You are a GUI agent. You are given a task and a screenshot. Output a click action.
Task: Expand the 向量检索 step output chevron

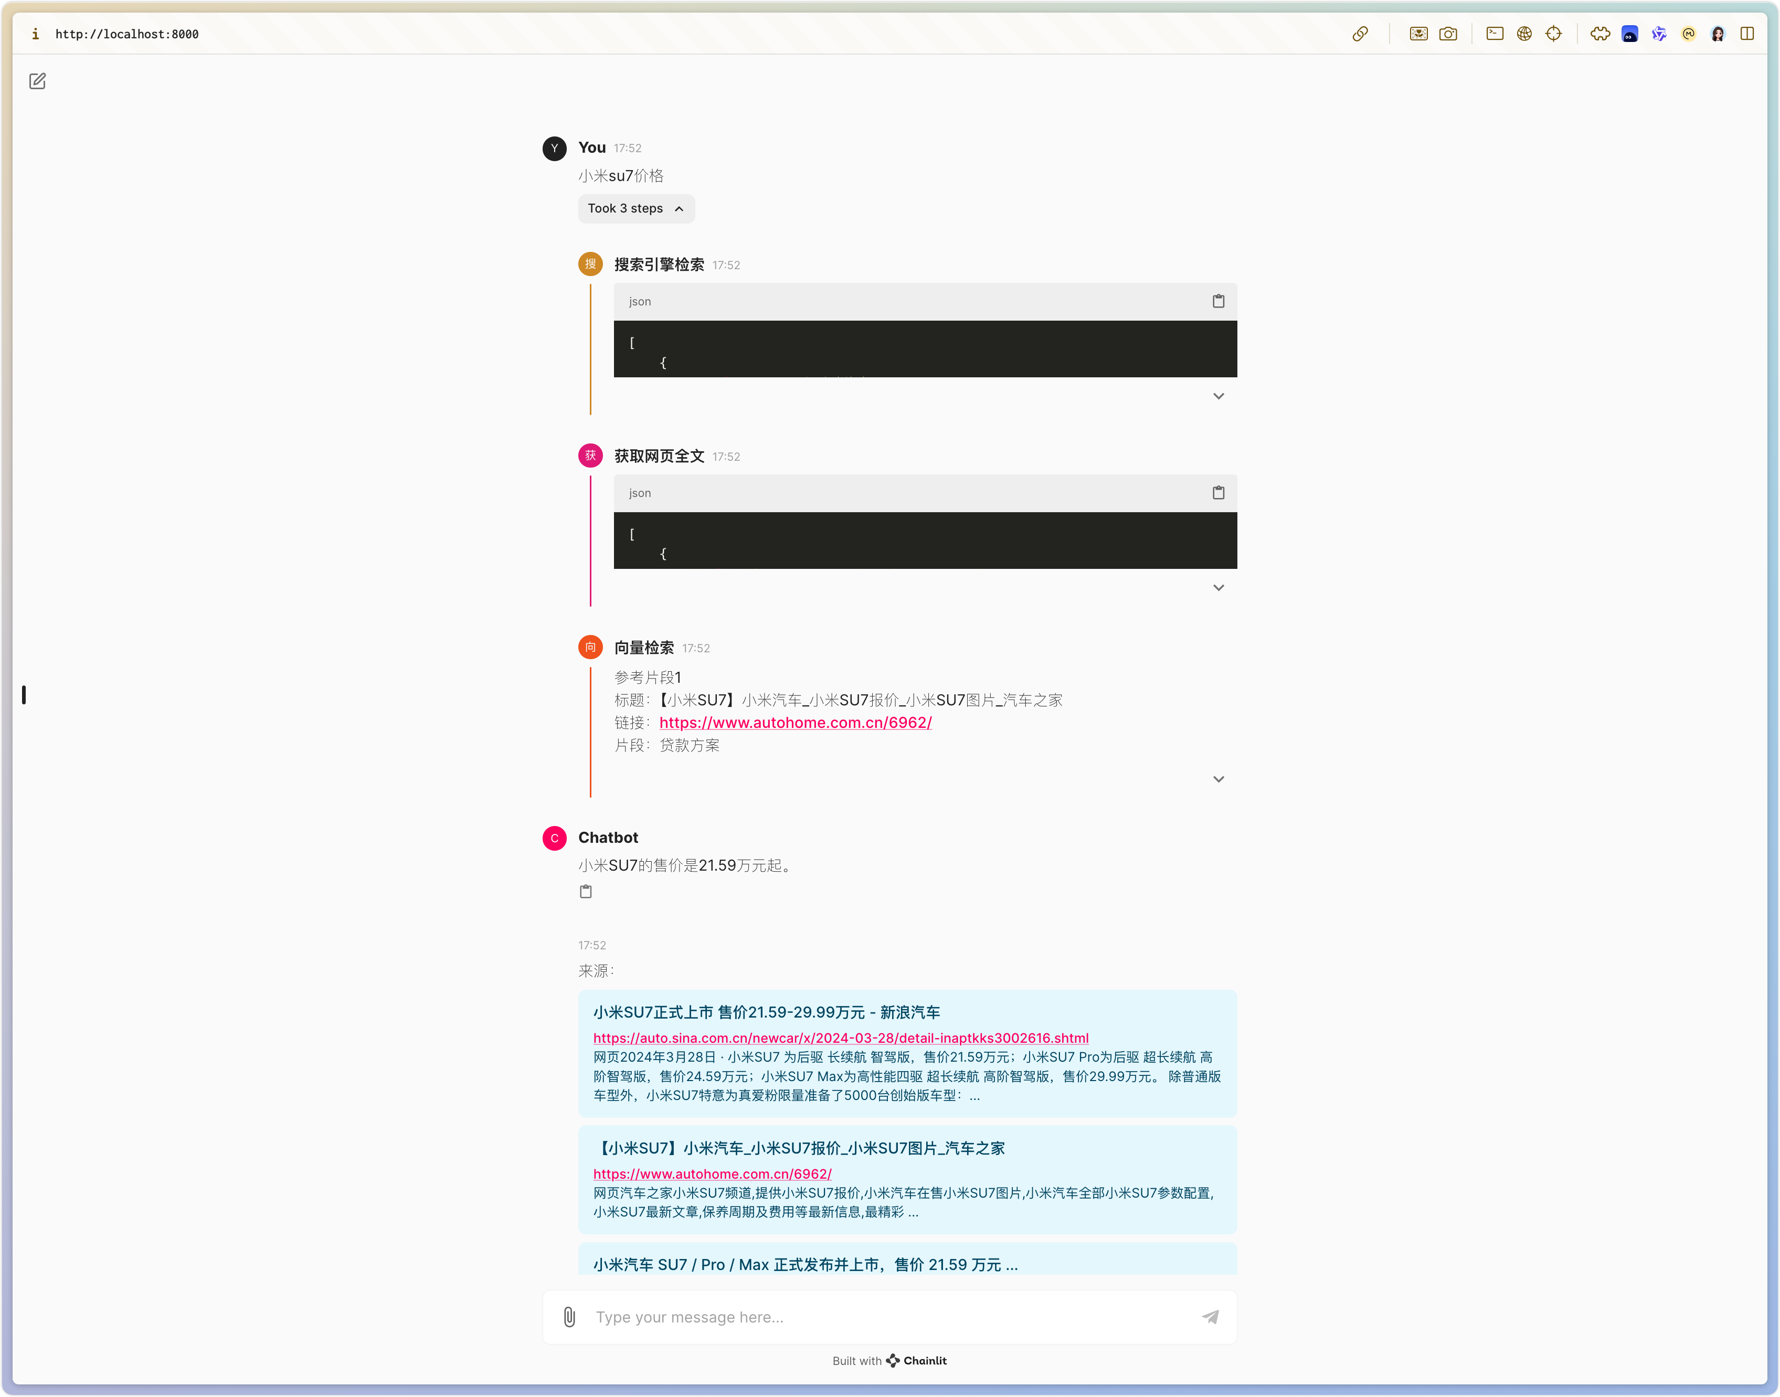tap(1219, 779)
